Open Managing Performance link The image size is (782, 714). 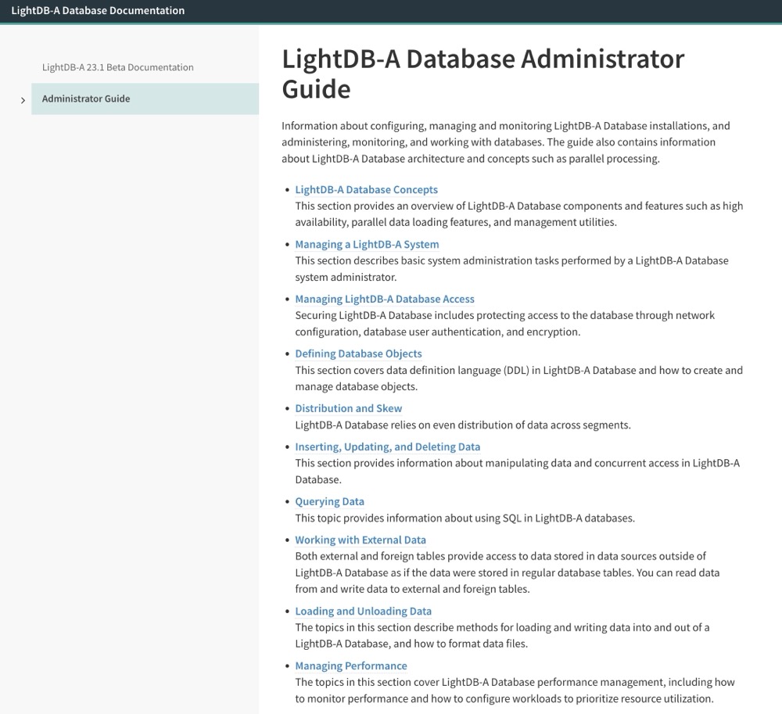[x=350, y=666]
